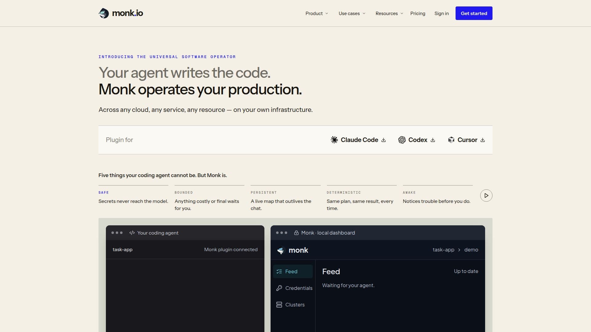
Task: Click 'Five things your coding agent cannot be' heading
Action: pyautogui.click(x=163, y=175)
